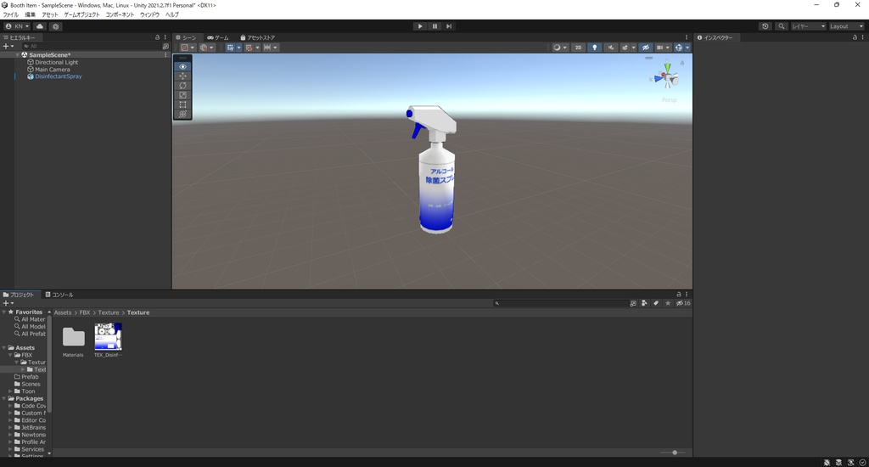Toggle scene audio
The width and height of the screenshot is (869, 467).
click(611, 48)
